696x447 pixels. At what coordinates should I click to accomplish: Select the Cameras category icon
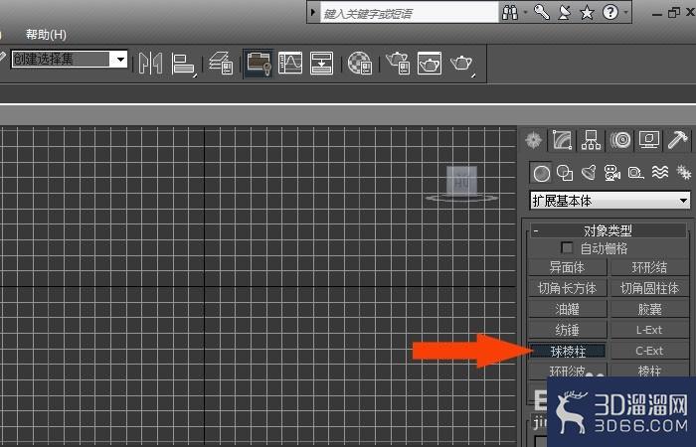[612, 173]
